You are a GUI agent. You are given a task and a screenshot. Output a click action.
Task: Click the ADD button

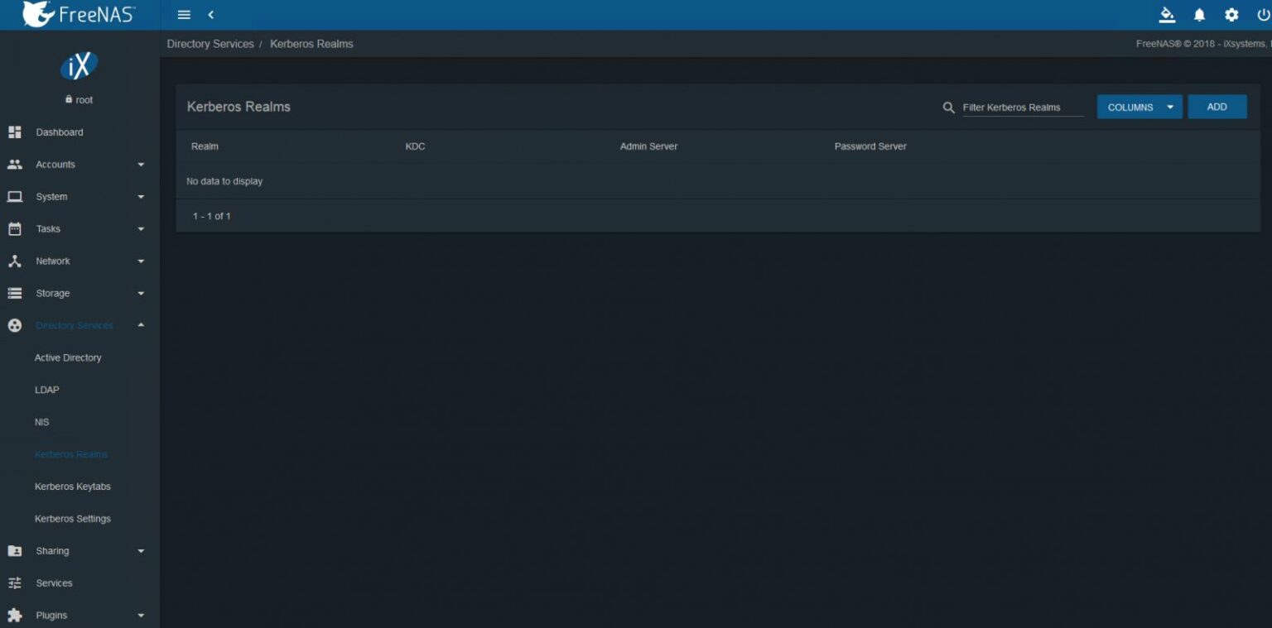pyautogui.click(x=1217, y=107)
